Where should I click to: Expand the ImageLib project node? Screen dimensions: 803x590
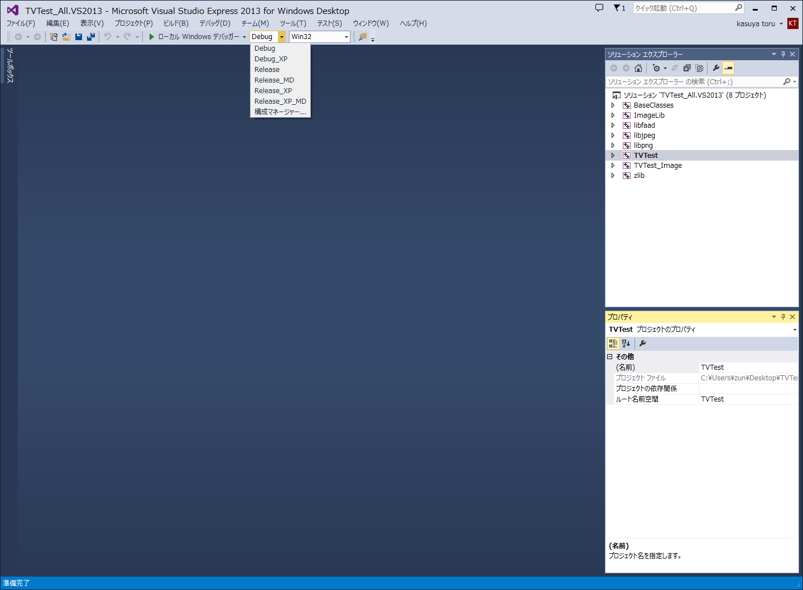click(613, 115)
